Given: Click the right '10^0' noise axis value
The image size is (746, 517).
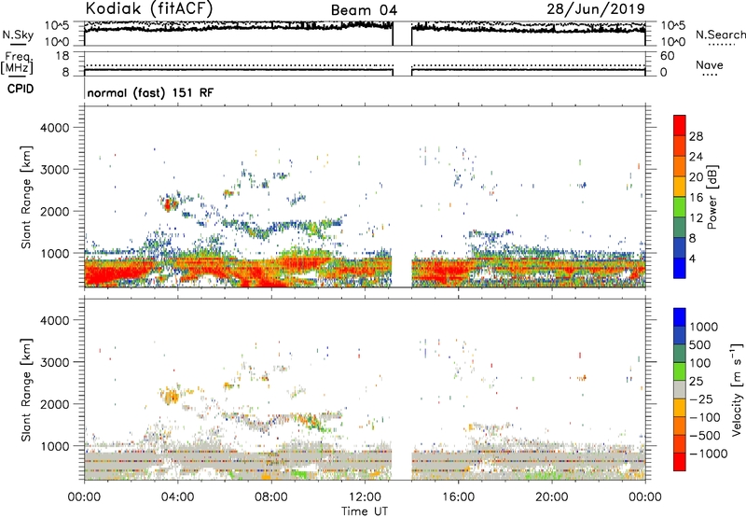Looking at the screenshot, I should (x=672, y=42).
